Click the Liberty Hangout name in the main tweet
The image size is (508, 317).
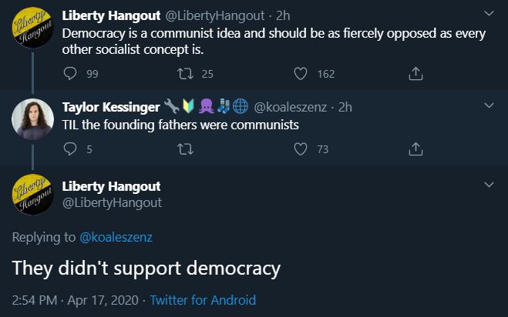click(111, 186)
